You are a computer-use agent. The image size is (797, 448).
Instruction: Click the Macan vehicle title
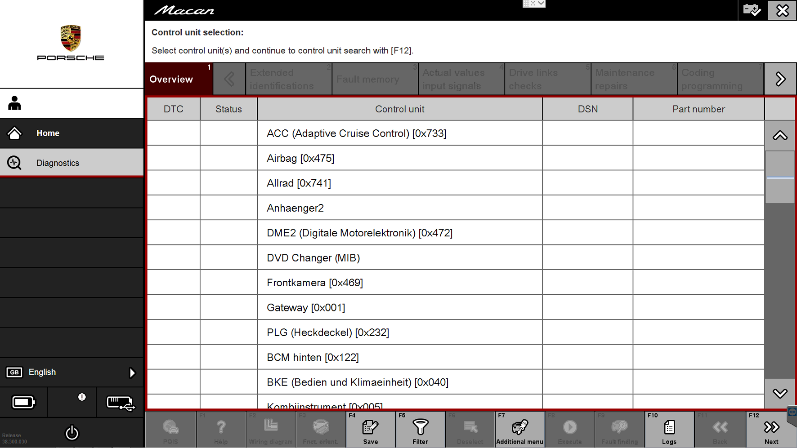click(x=184, y=10)
